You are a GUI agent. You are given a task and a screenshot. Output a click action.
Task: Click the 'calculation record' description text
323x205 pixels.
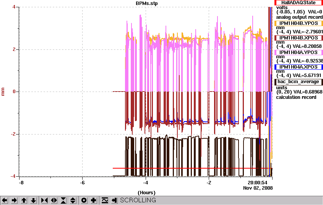pos(296,97)
